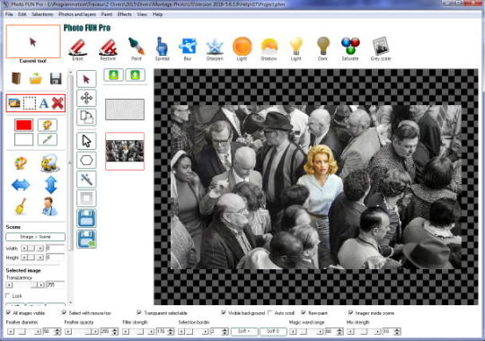Add text with the letter A icon
The height and width of the screenshot is (341, 485).
(44, 103)
